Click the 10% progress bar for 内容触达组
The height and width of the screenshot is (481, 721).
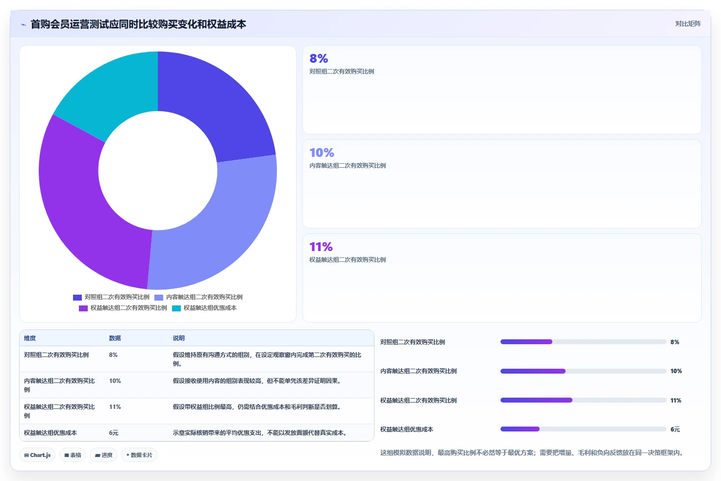(x=583, y=371)
